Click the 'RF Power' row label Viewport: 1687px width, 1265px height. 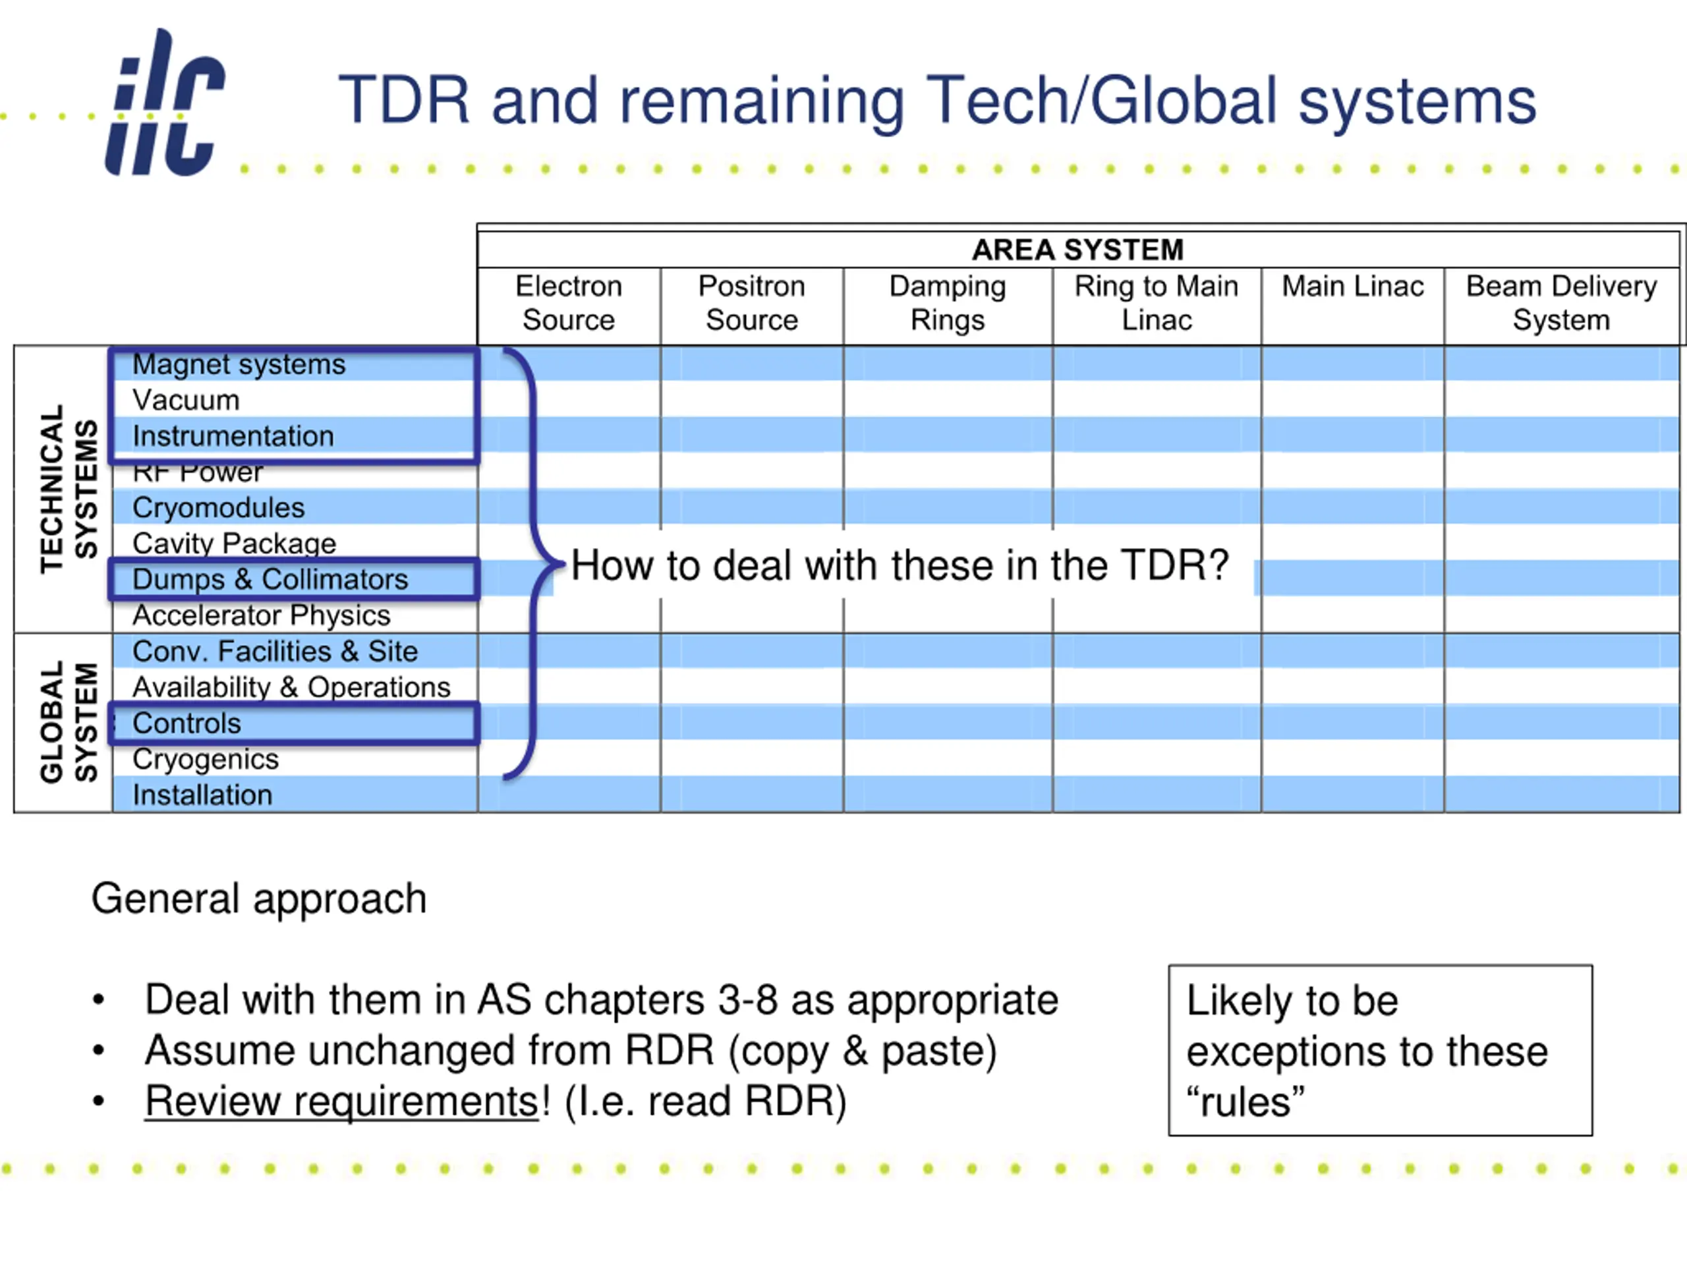coord(198,473)
